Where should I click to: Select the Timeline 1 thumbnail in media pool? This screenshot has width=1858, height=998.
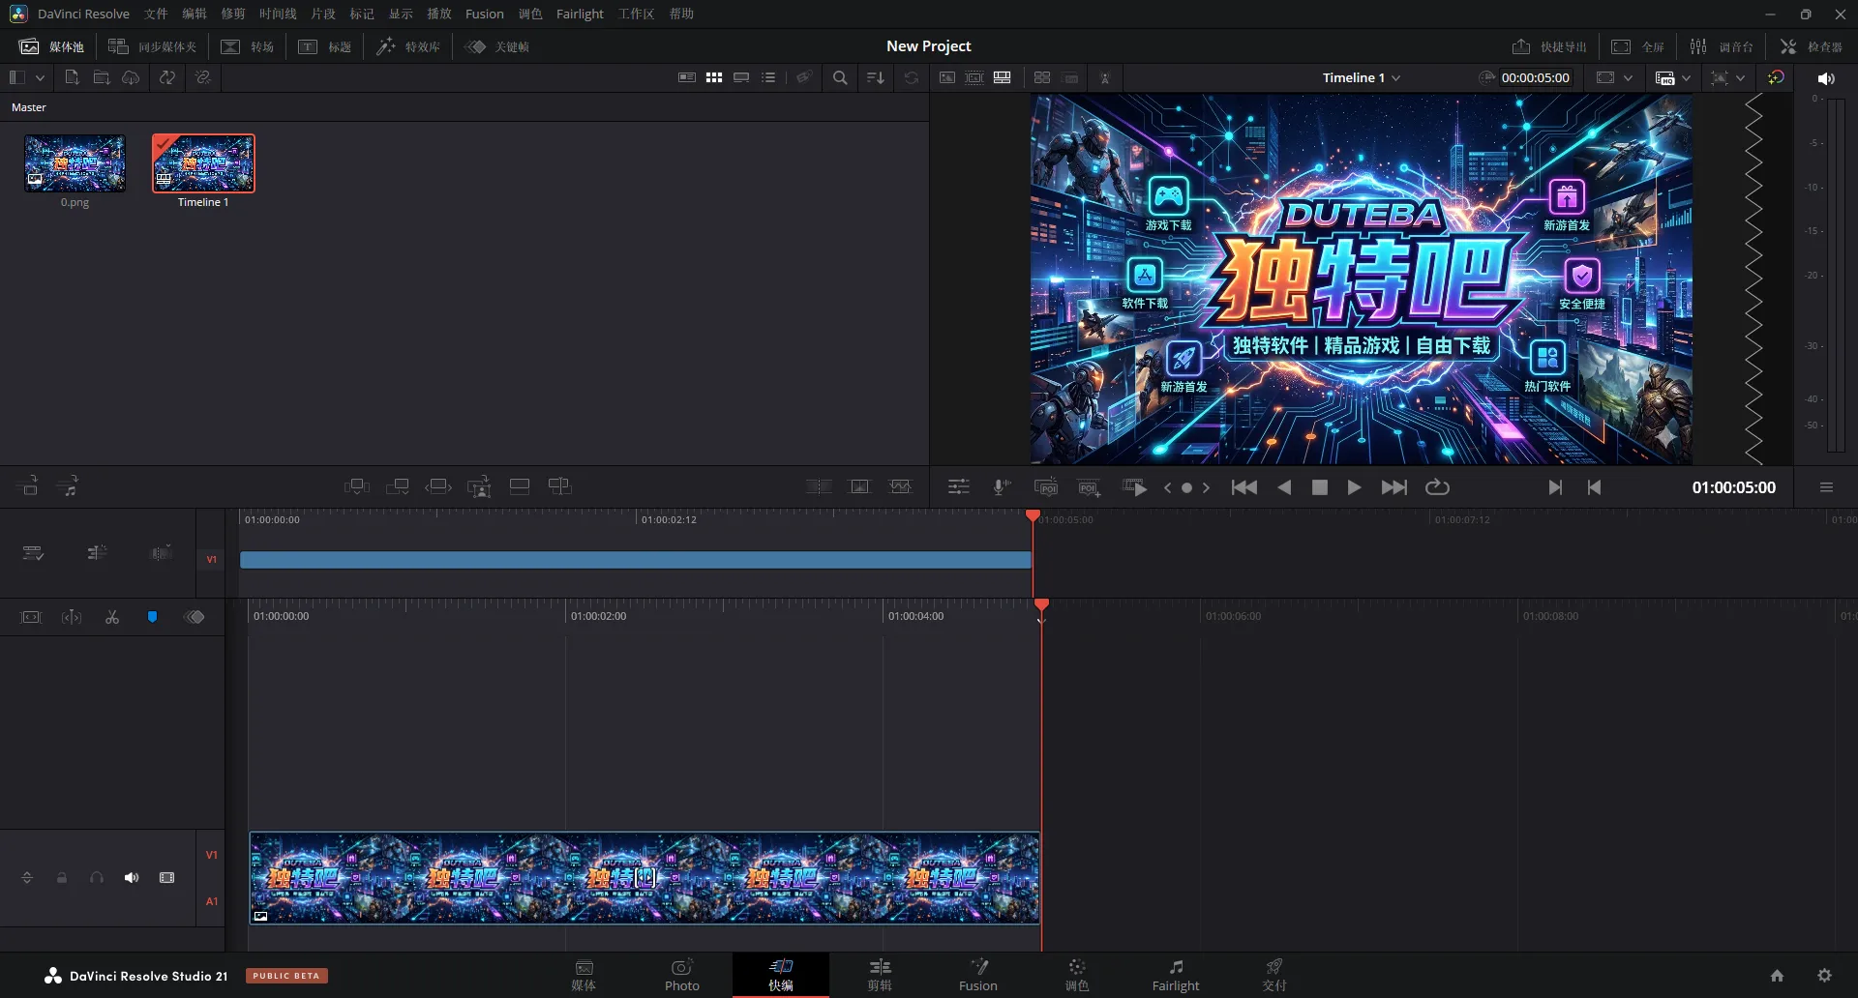[203, 163]
